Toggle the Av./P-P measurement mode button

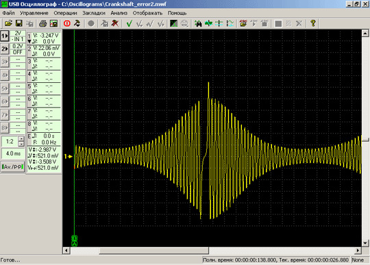pos(12,166)
